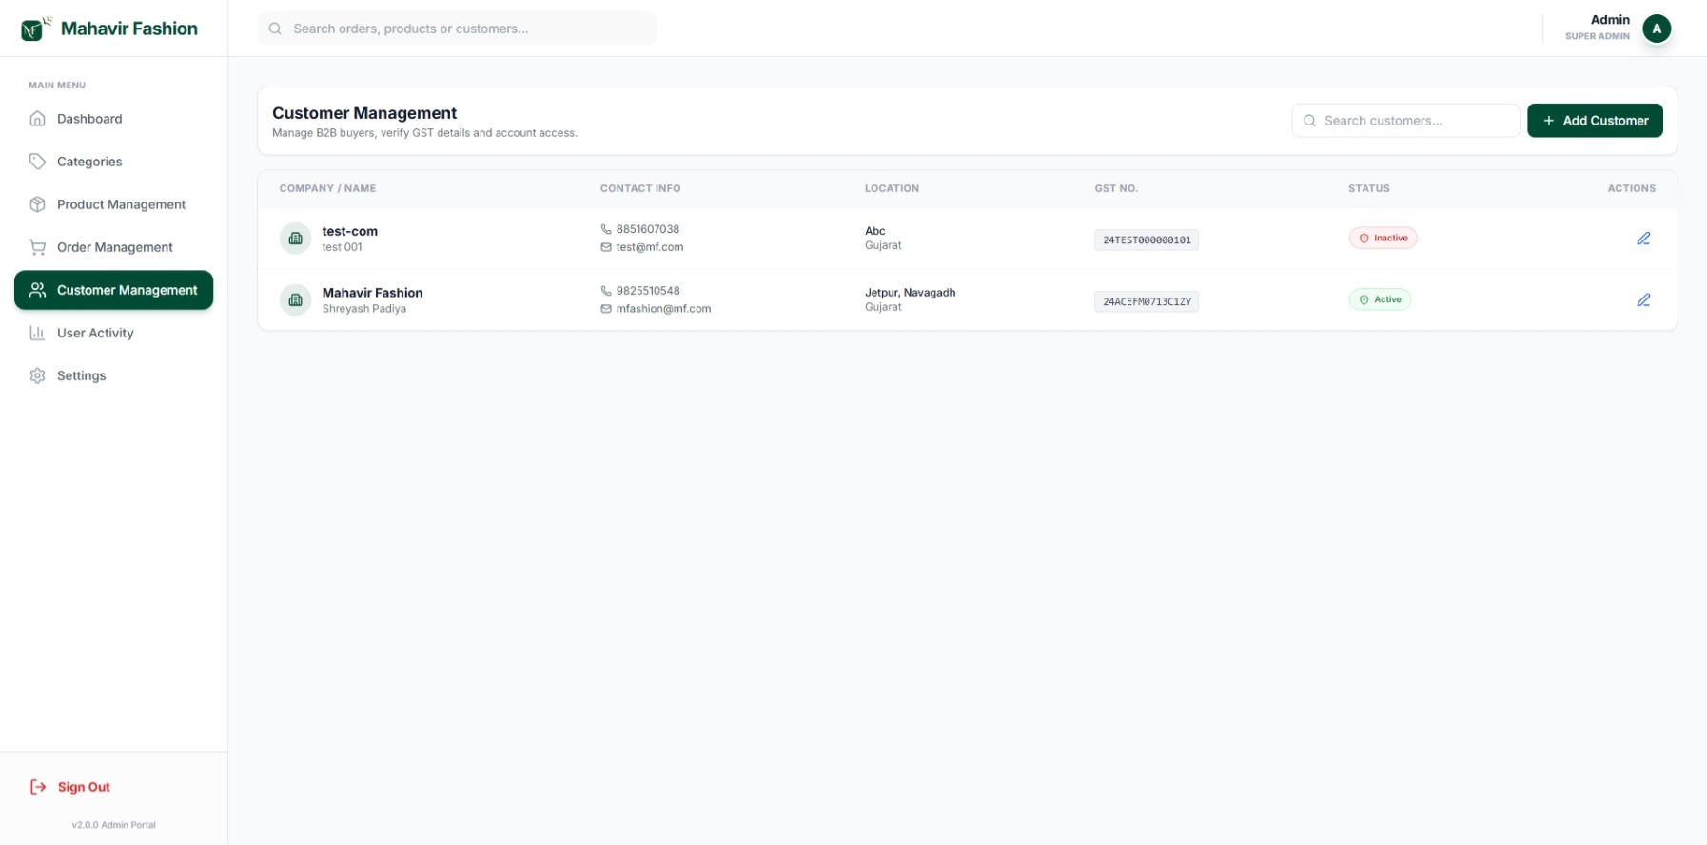1707x845 pixels.
Task: Click the global search orders, products field
Action: coord(466,29)
